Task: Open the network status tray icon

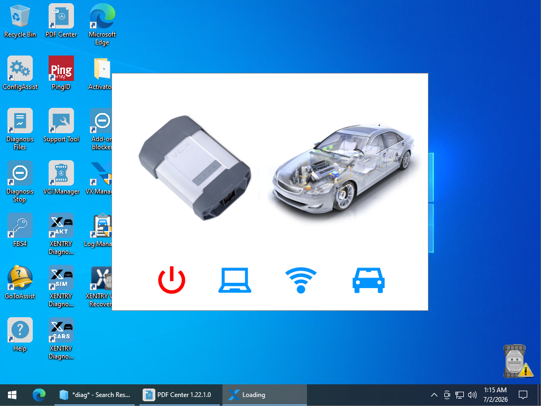Action: point(460,395)
